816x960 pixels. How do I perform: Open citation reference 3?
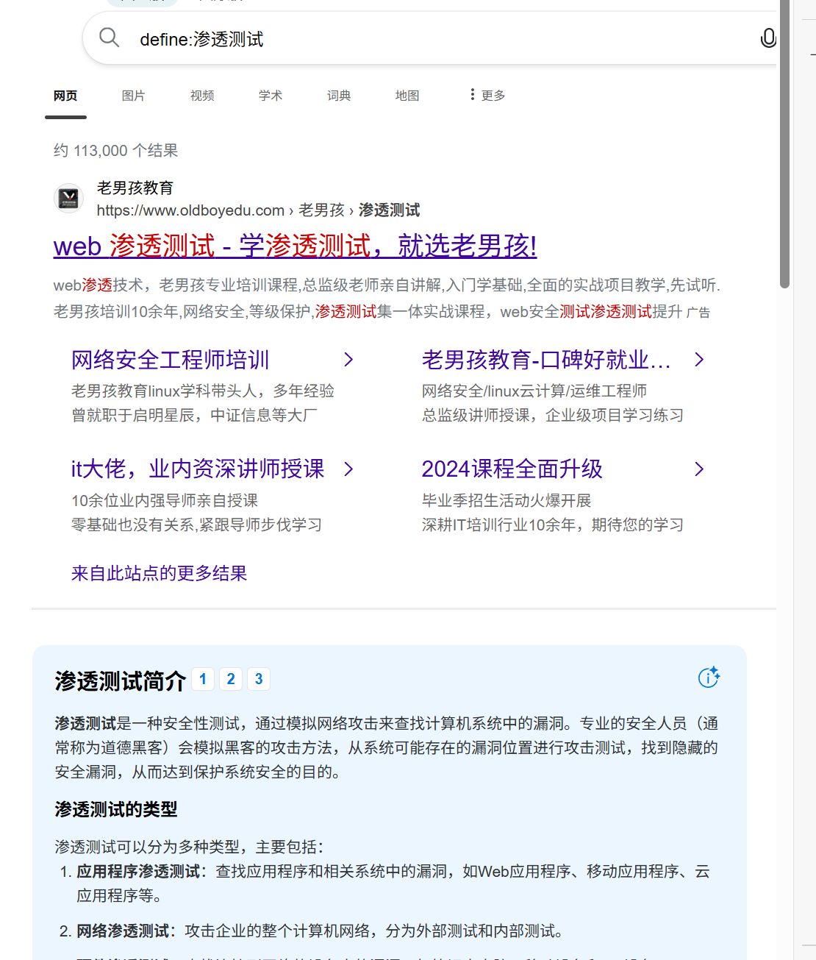tap(259, 679)
